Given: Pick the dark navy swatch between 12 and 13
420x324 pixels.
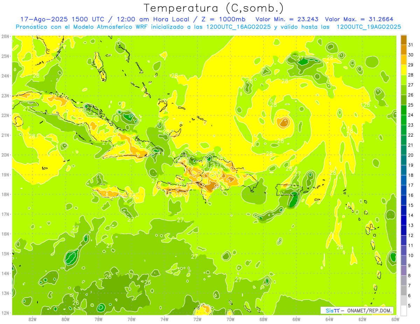Looking at the screenshot, I should pos(404,230).
